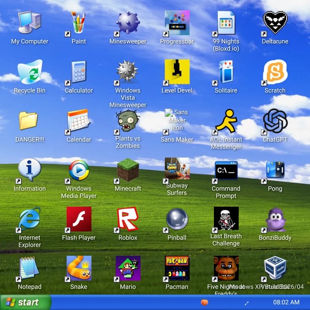Open the Calendar shortcut

pos(79,120)
